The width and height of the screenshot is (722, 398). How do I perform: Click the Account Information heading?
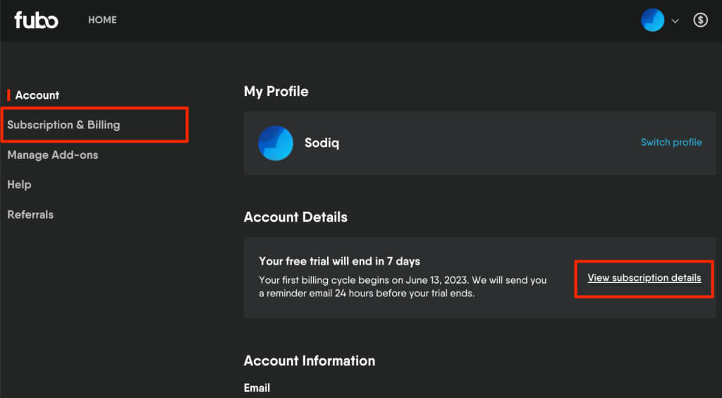click(x=309, y=361)
